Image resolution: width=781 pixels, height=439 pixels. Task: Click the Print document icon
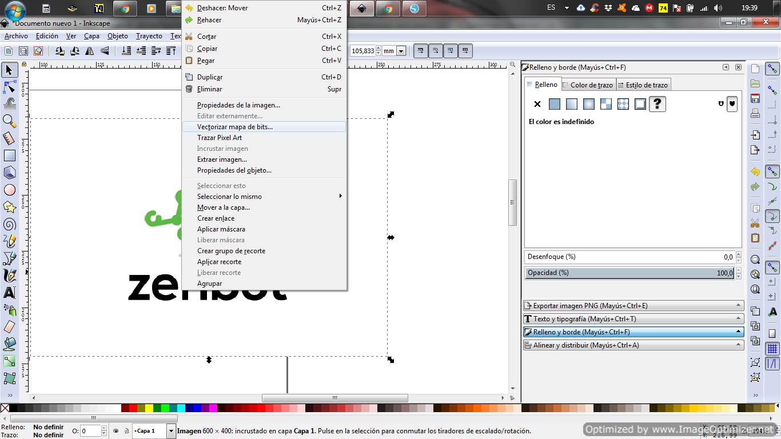click(x=755, y=113)
